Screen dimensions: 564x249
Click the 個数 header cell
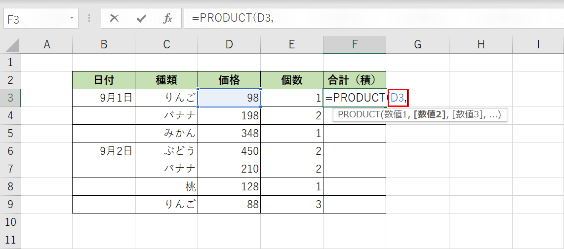coord(292,80)
